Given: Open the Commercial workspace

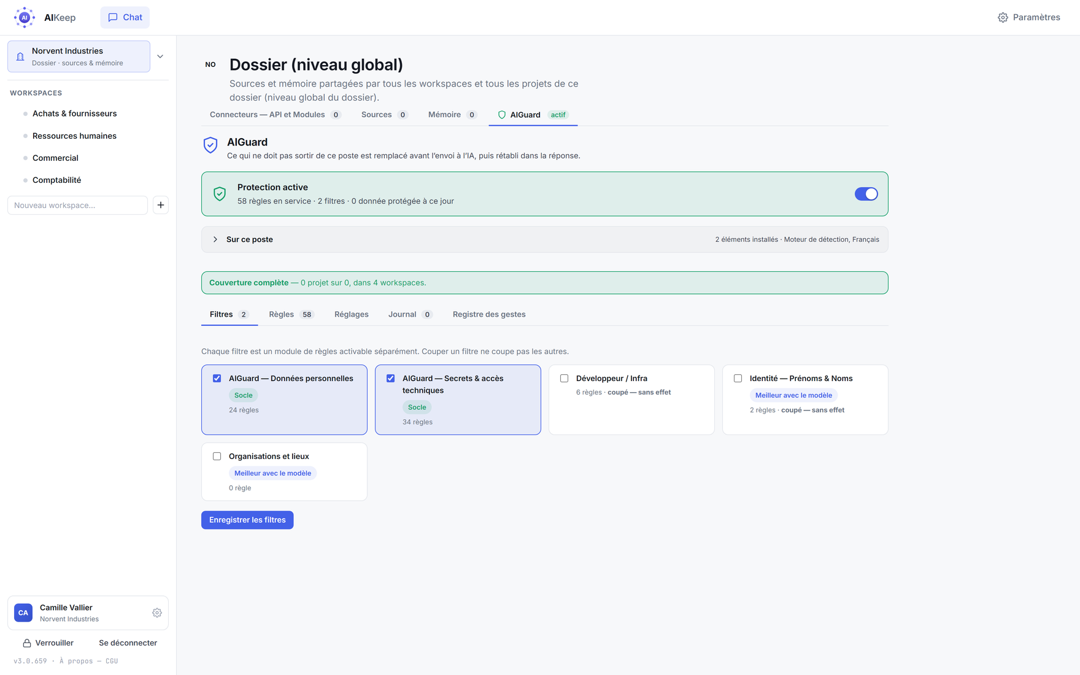Looking at the screenshot, I should point(55,158).
